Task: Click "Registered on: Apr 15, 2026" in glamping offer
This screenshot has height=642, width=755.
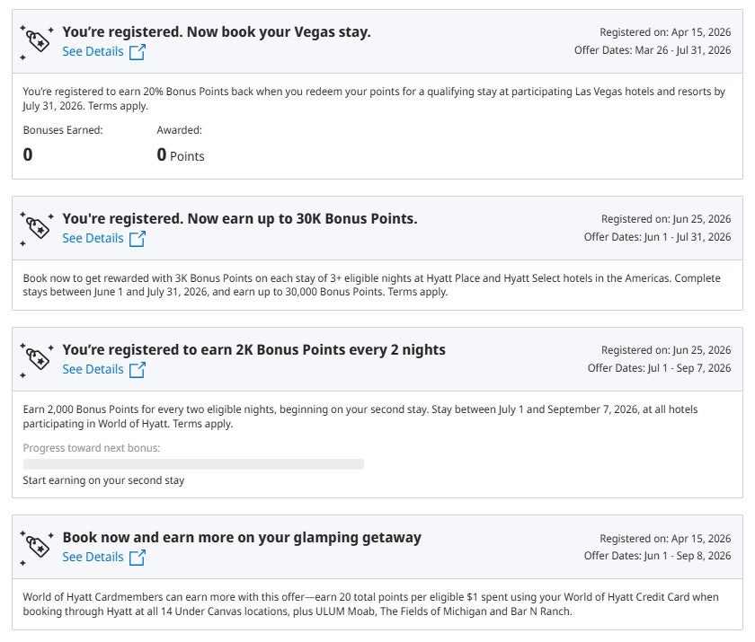Action: (665, 539)
